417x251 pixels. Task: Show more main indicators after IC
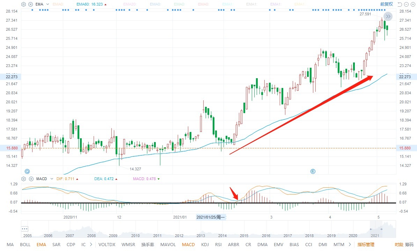91,245
